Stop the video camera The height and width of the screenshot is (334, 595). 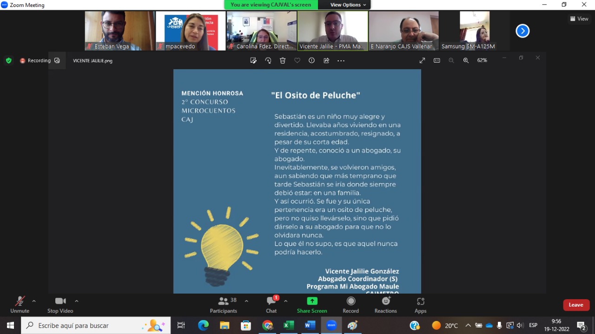(60, 305)
